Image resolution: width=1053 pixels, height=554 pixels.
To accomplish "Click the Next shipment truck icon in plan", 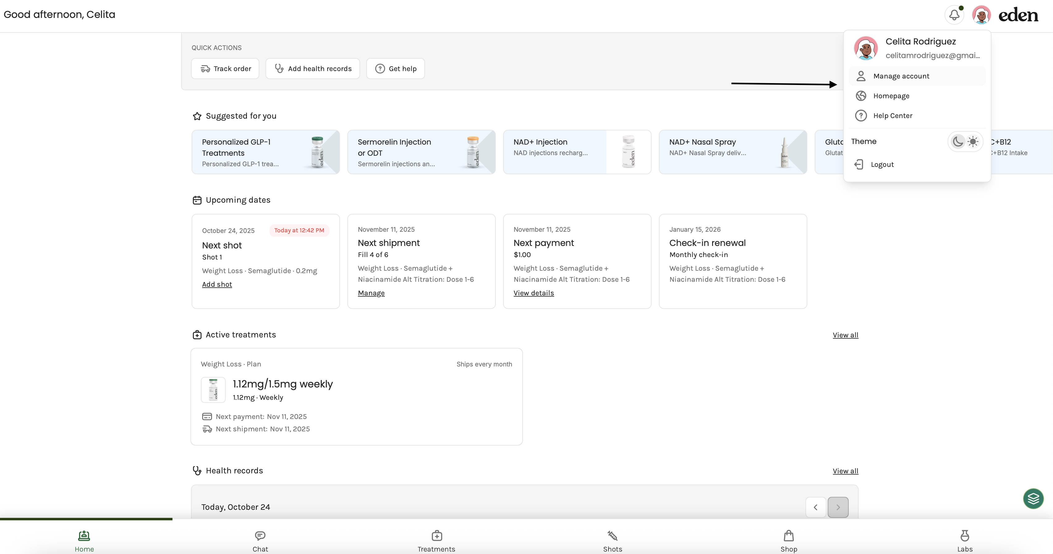I will (x=207, y=429).
